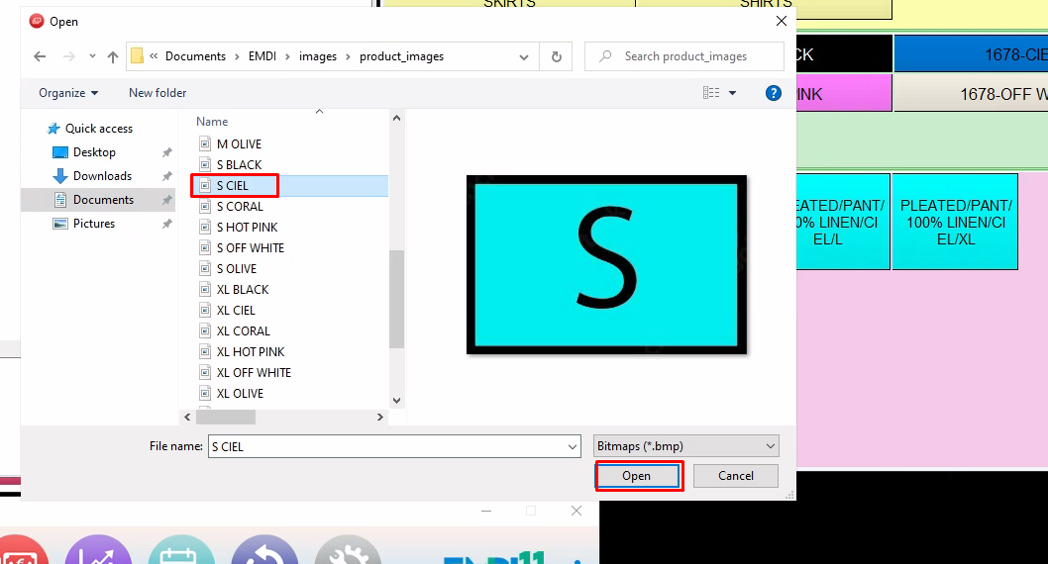This screenshot has height=564, width=1048.
Task: Open the Bitmaps (*.bmp) file type dropdown
Action: [x=685, y=446]
